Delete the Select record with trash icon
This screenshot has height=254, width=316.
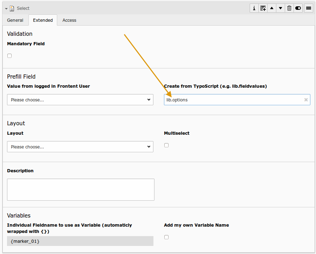[289, 8]
